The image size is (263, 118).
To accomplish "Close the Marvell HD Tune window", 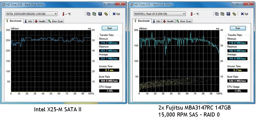I will point(249,4).
